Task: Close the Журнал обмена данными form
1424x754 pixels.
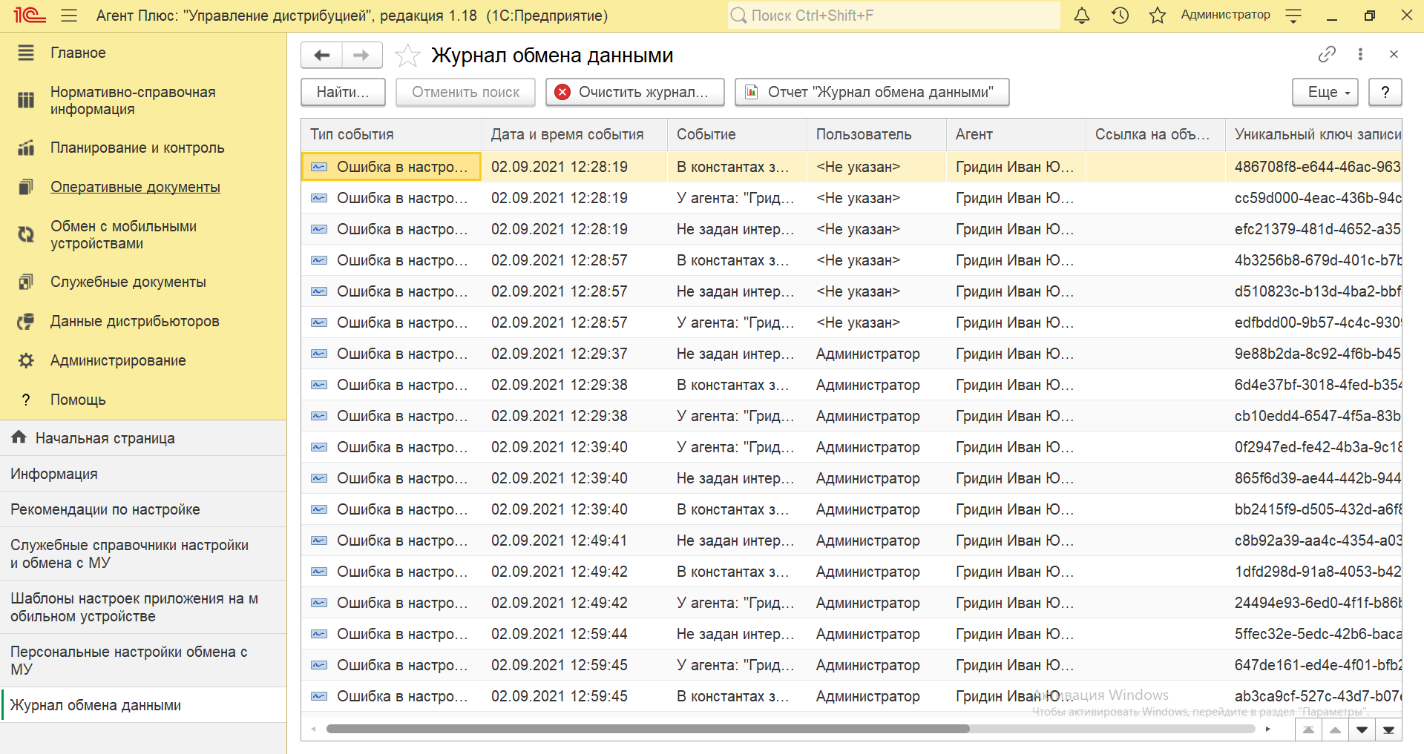Action: [x=1394, y=54]
